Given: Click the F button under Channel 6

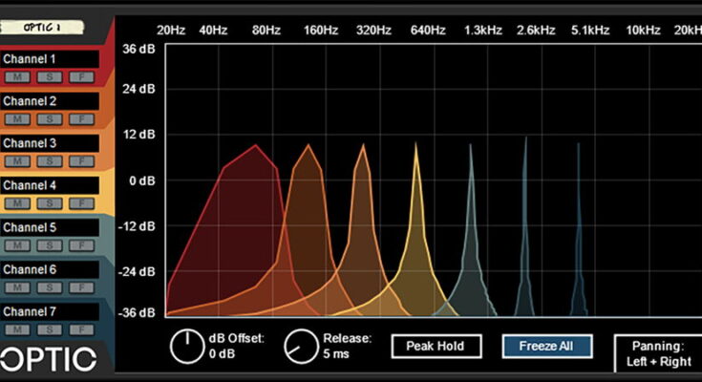Looking at the screenshot, I should 82,287.
